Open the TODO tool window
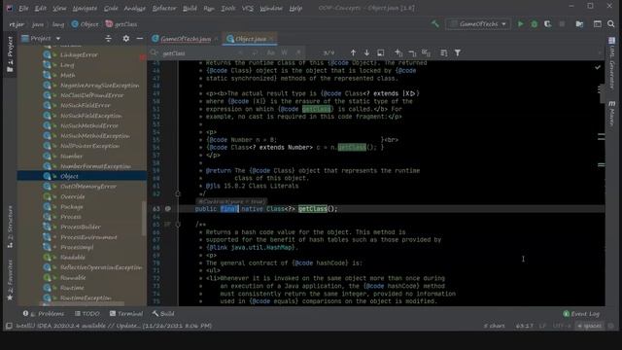The image size is (622, 350). pyautogui.click(x=87, y=313)
